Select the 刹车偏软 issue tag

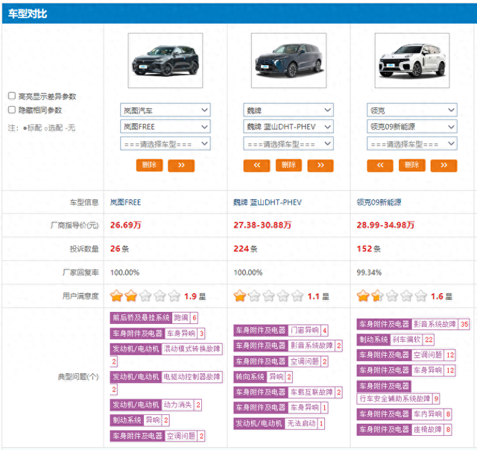pos(396,340)
